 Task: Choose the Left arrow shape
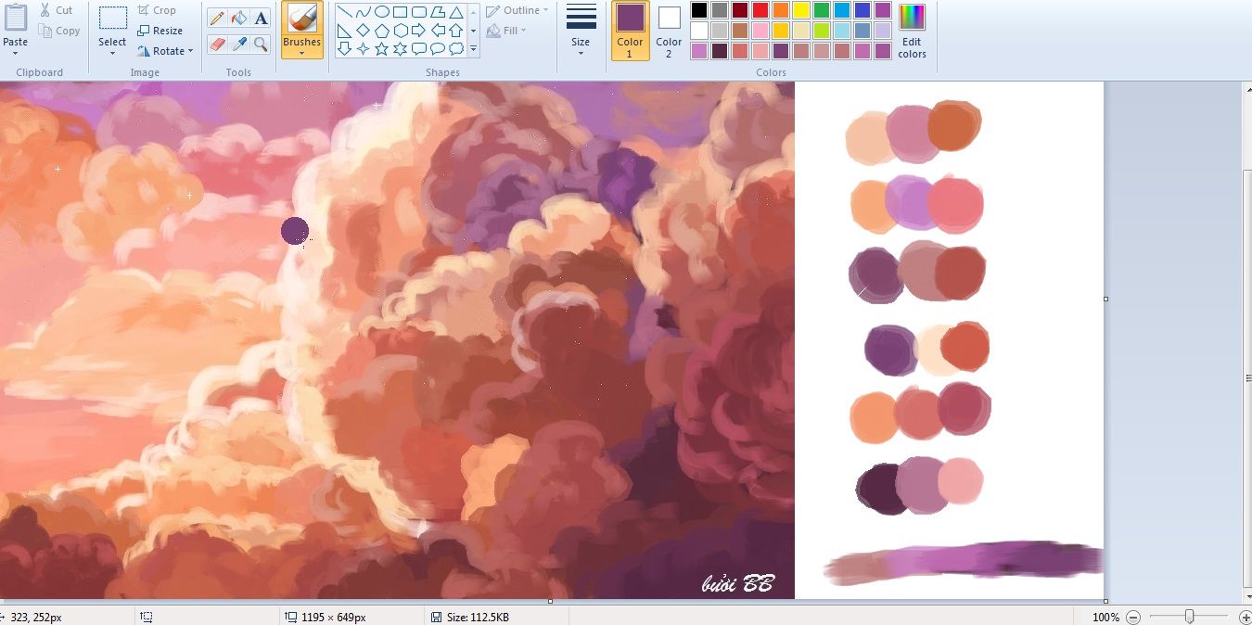(437, 31)
